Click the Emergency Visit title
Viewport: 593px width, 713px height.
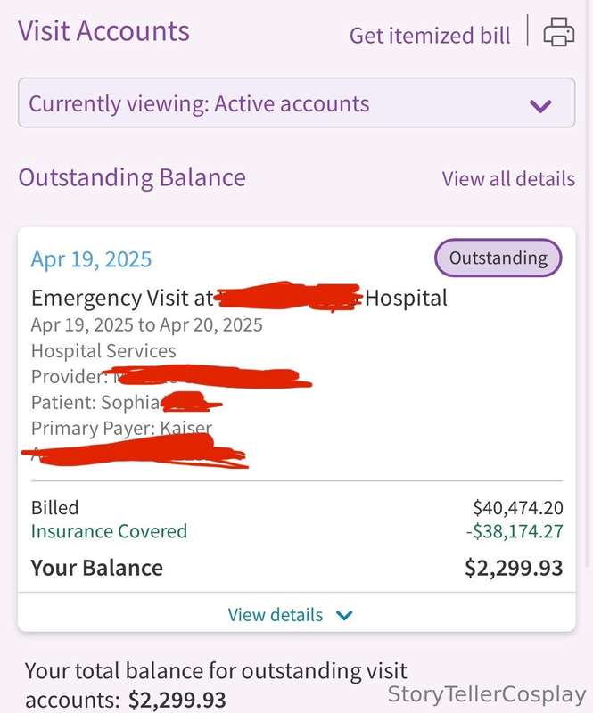tap(239, 299)
